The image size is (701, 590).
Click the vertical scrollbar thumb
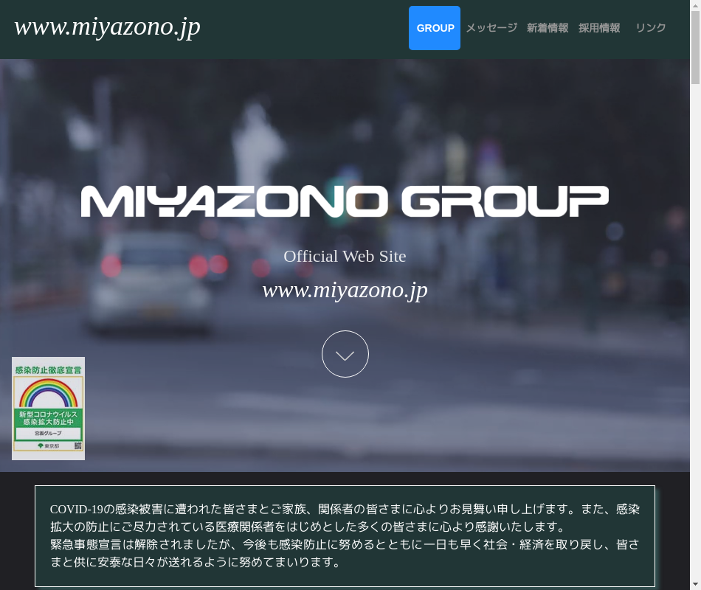(696, 47)
